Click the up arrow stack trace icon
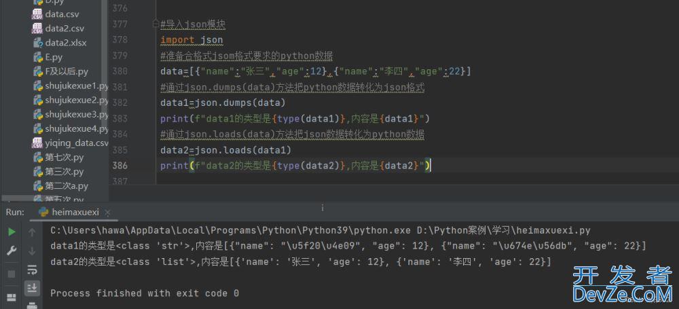 [32, 232]
